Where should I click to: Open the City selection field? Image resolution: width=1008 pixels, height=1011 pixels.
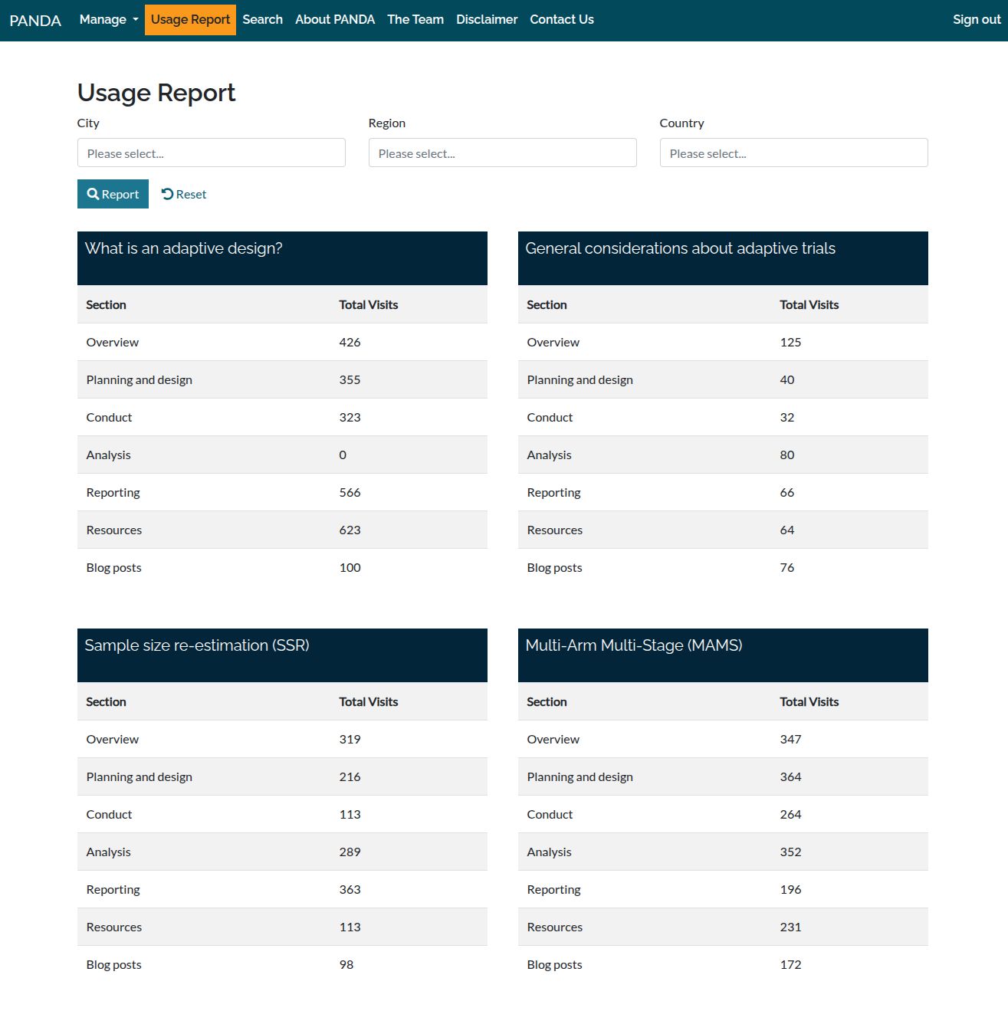(x=211, y=153)
